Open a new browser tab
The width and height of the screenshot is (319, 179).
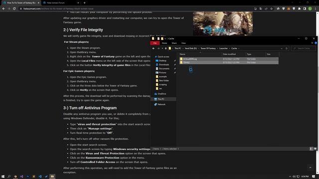point(84,3)
